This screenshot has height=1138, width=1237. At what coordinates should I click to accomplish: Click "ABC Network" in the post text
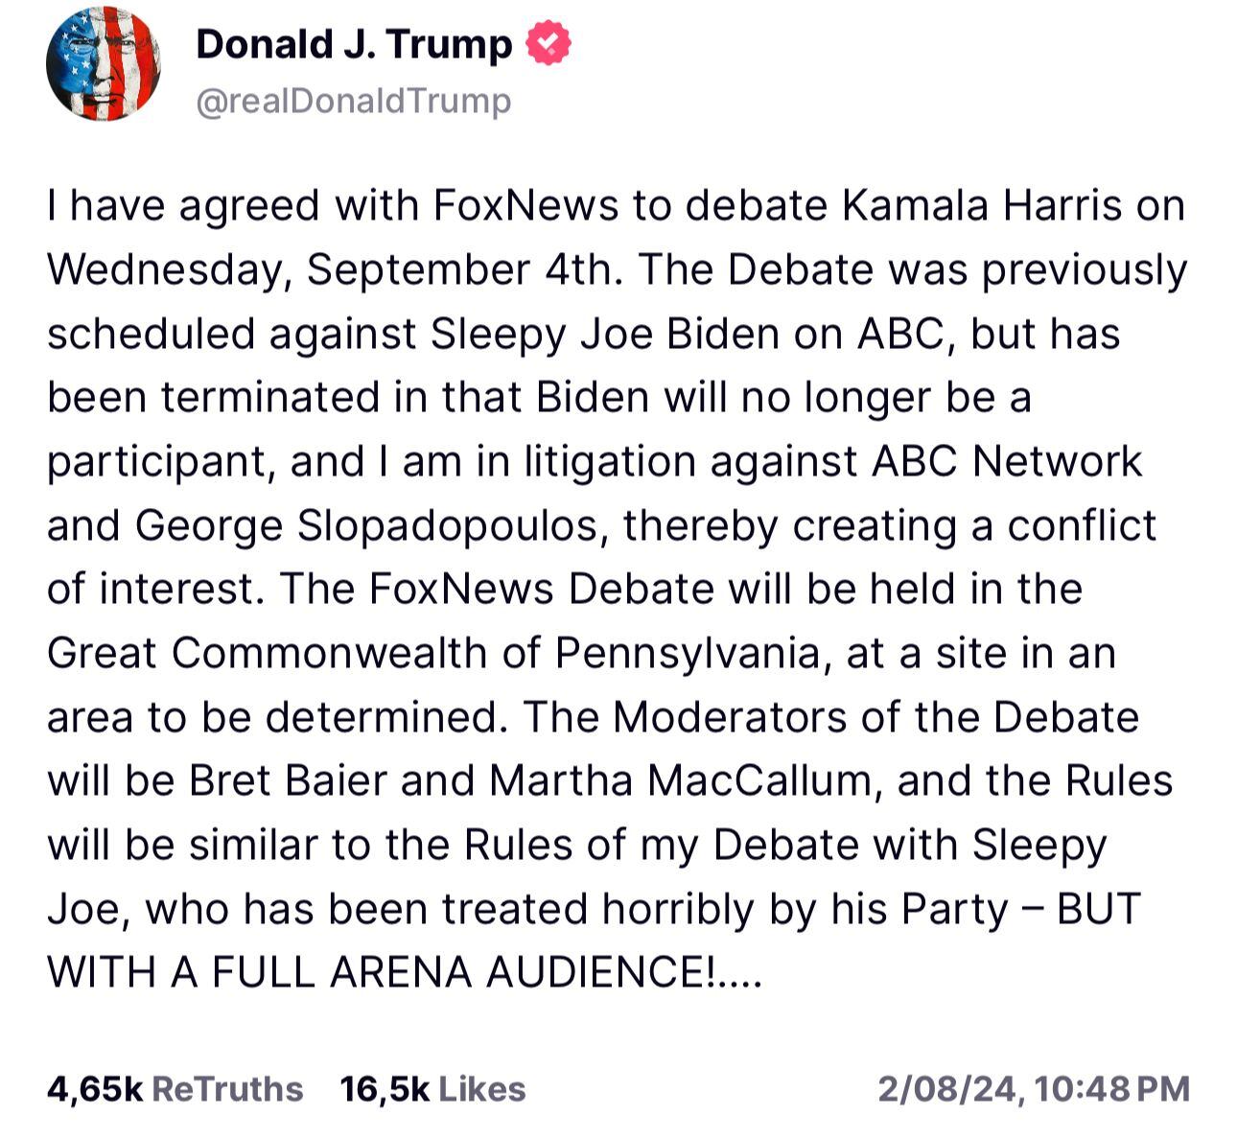click(1007, 462)
